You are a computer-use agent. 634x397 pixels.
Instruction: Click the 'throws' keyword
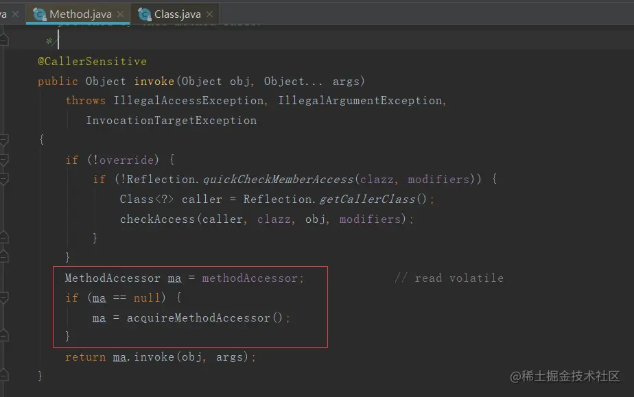[x=85, y=101]
